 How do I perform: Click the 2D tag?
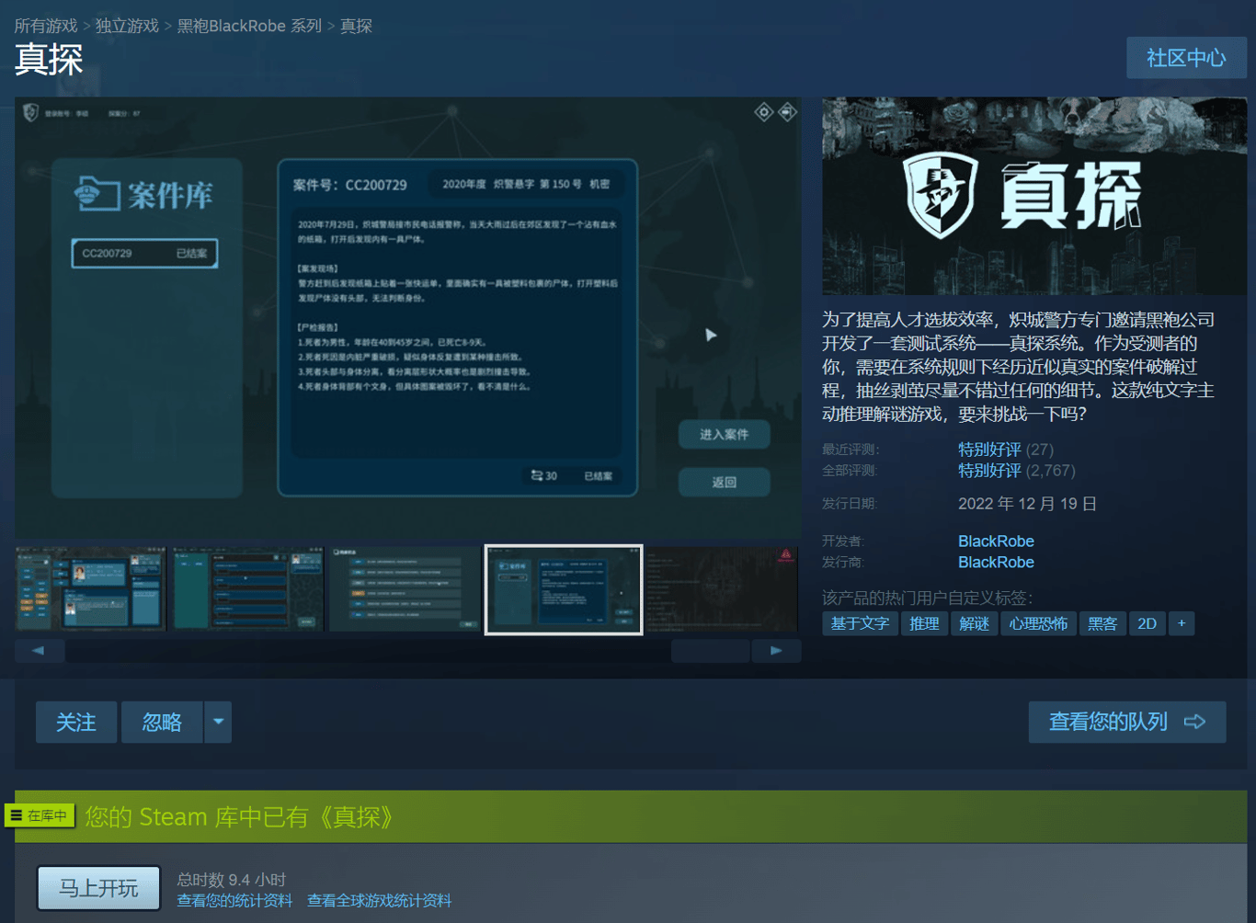(x=1147, y=623)
